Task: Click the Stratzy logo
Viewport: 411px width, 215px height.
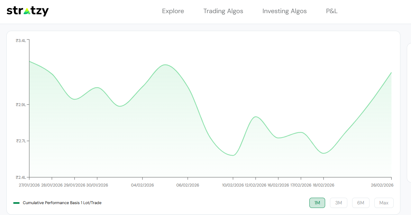Action: point(28,11)
